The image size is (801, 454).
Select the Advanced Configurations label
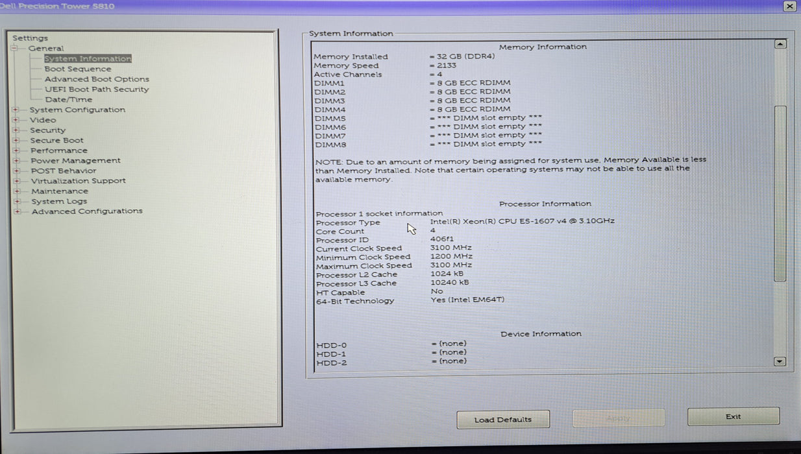87,211
